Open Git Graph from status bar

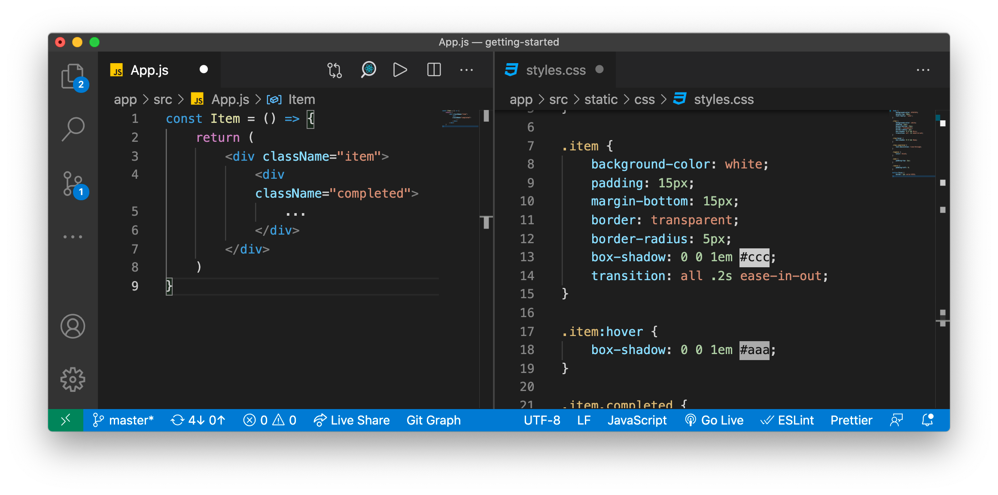(x=433, y=420)
